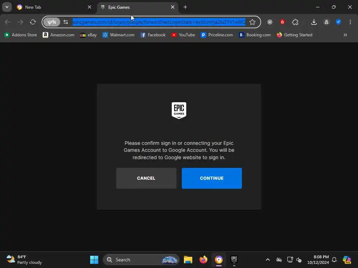358x268 pixels.
Task: Open the Facebook bookmark
Action: pos(153,35)
